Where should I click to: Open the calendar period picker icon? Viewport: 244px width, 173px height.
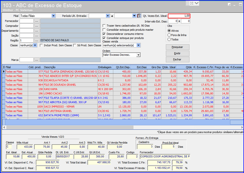(x=139, y=16)
